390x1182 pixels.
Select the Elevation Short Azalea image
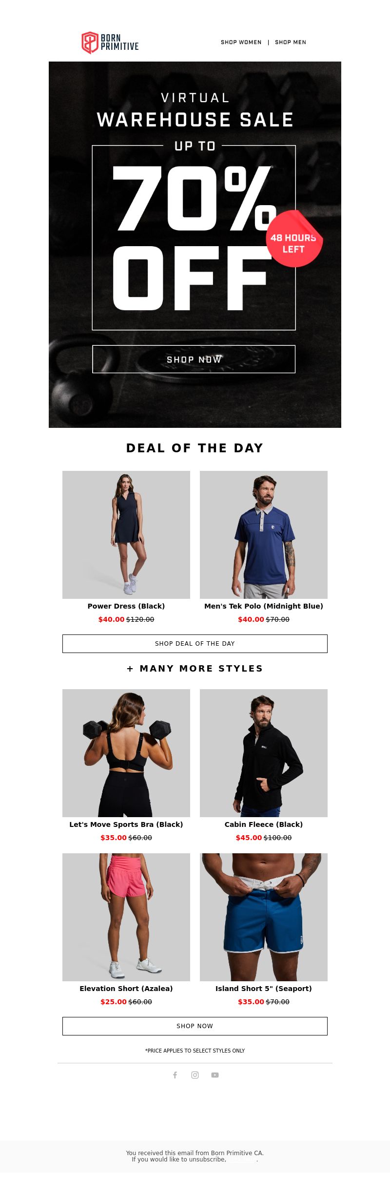pyautogui.click(x=126, y=917)
